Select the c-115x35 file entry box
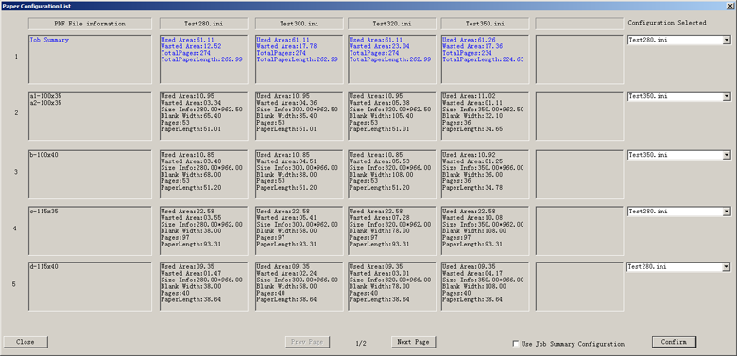Viewport: 737px width, 356px height. pos(90,230)
